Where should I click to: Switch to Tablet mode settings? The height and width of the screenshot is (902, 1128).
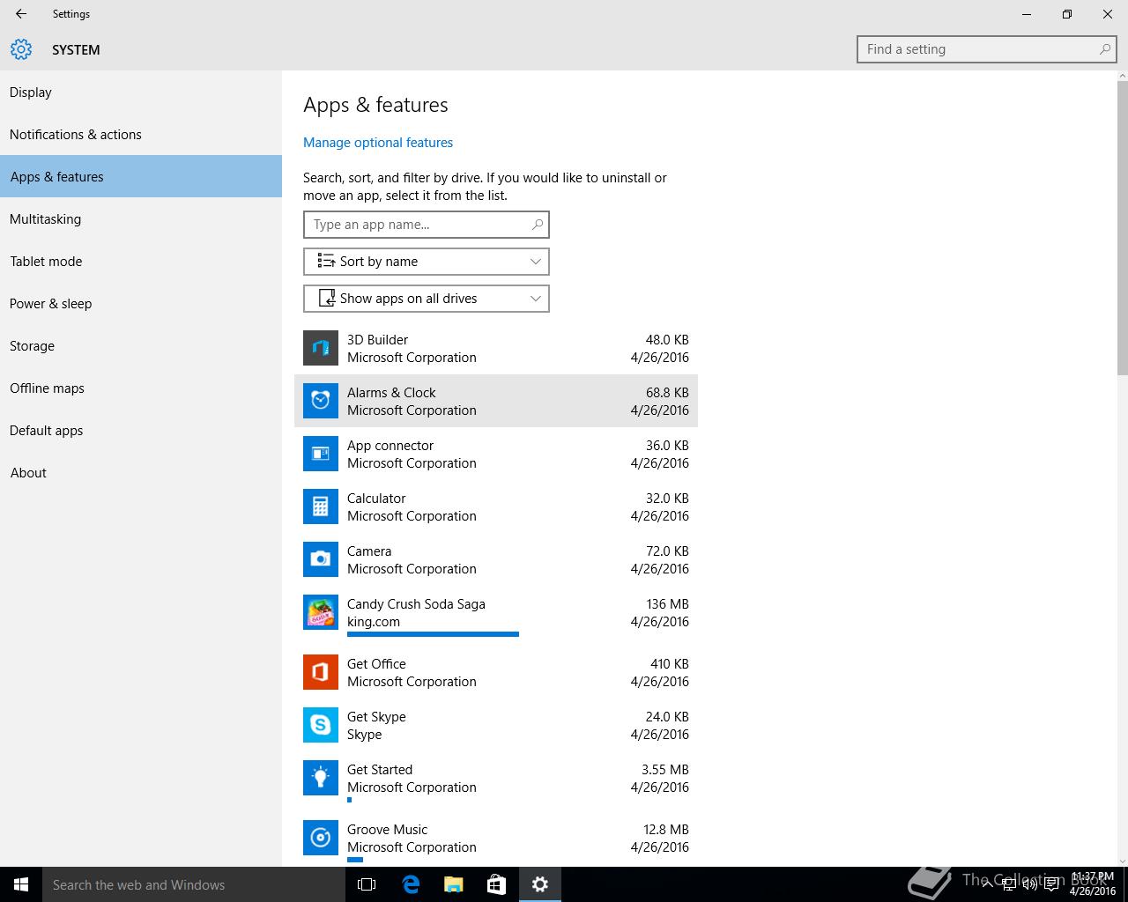[x=141, y=262]
